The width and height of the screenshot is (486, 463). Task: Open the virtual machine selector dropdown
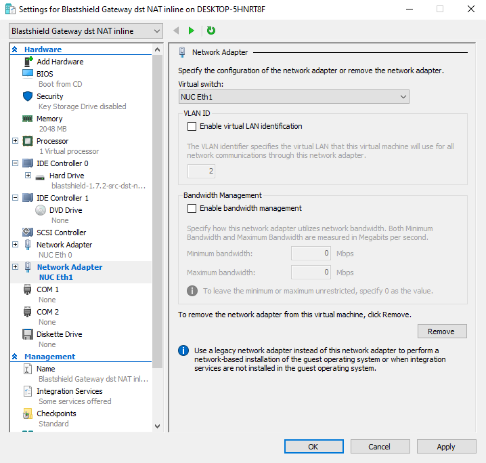86,31
